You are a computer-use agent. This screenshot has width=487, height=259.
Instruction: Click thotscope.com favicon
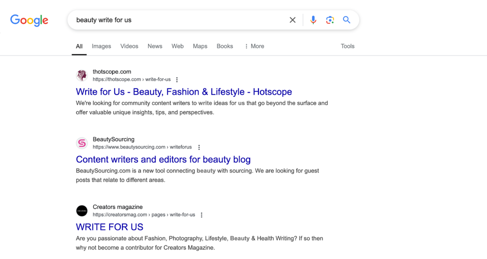pyautogui.click(x=82, y=75)
